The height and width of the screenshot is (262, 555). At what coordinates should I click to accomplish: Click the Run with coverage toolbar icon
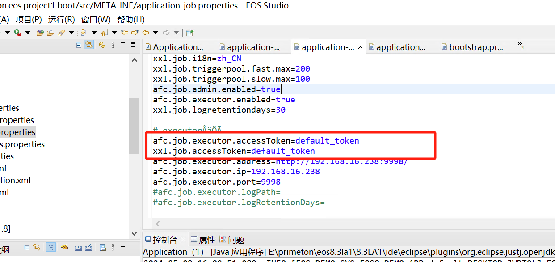pyautogui.click(x=18, y=33)
